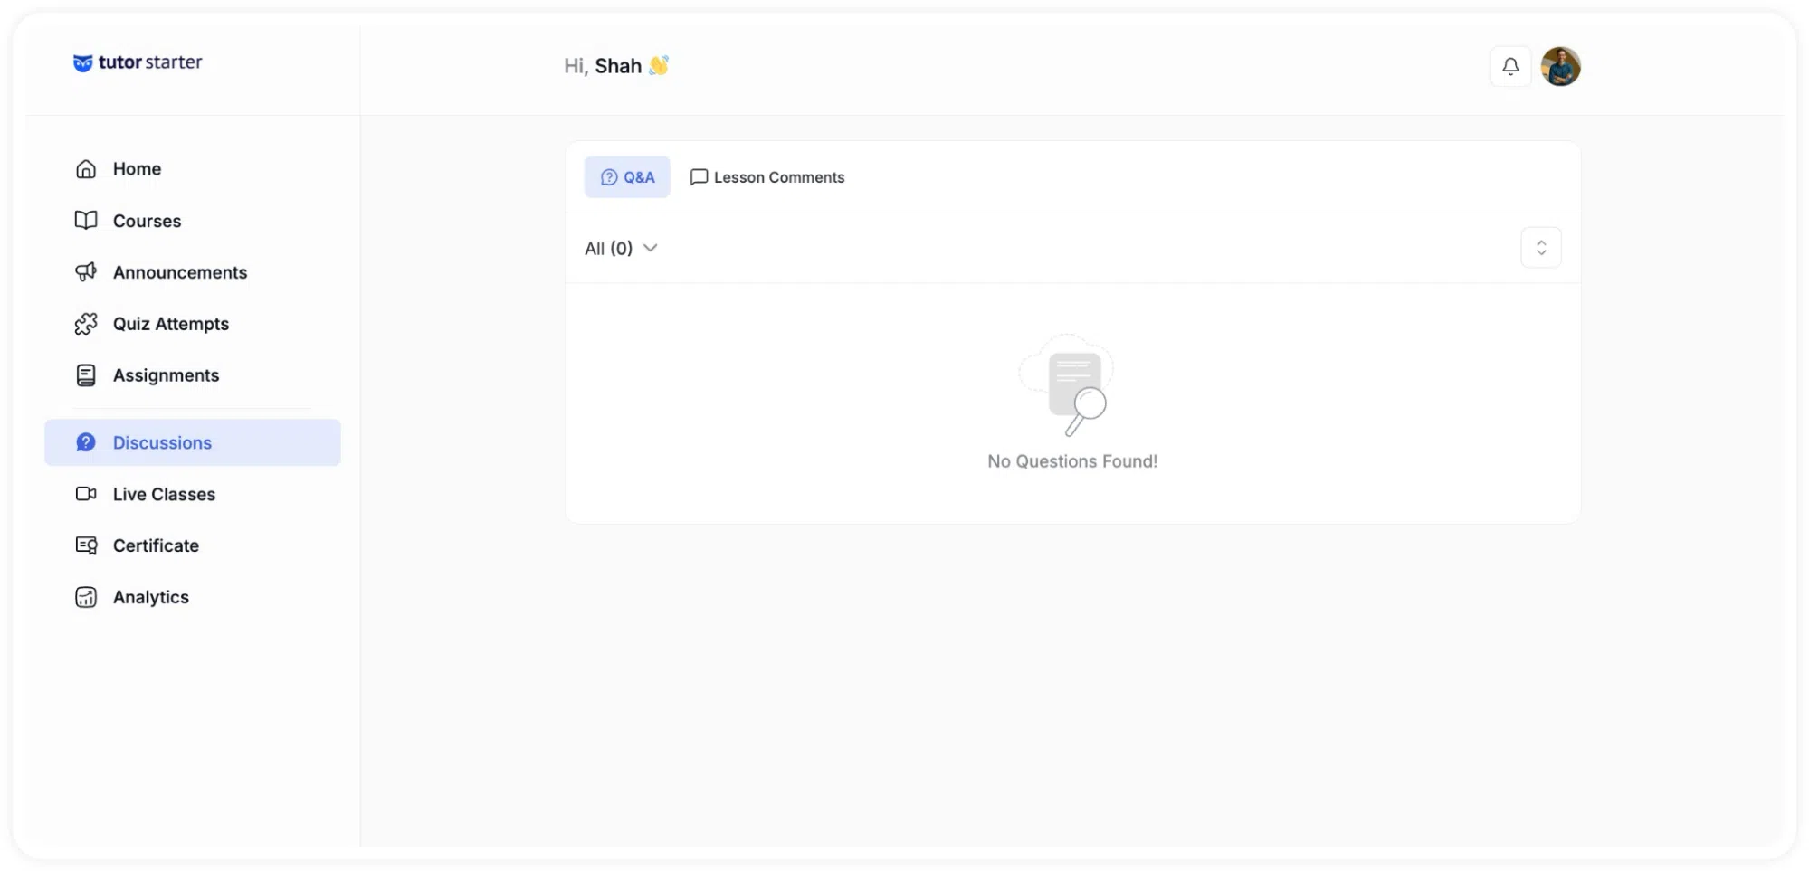The width and height of the screenshot is (1809, 872).
Task: Click the Assignments document icon
Action: [86, 375]
